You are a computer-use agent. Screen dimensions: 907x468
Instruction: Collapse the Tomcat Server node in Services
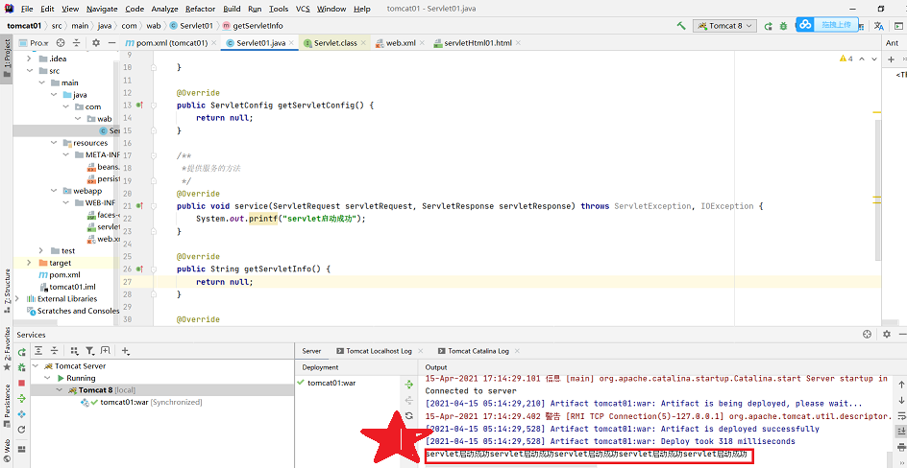37,365
